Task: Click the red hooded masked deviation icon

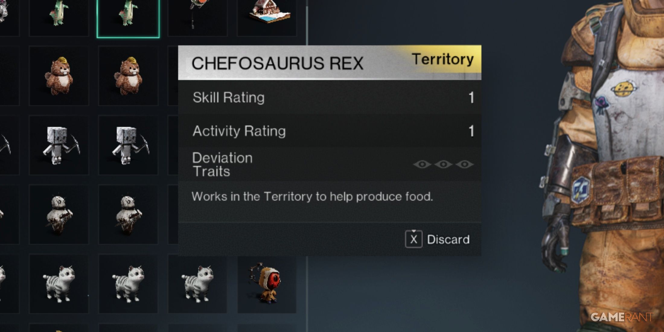Action: point(267,284)
